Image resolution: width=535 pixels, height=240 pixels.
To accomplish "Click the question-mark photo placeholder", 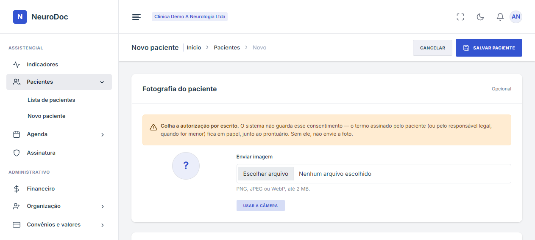I will pyautogui.click(x=186, y=166).
